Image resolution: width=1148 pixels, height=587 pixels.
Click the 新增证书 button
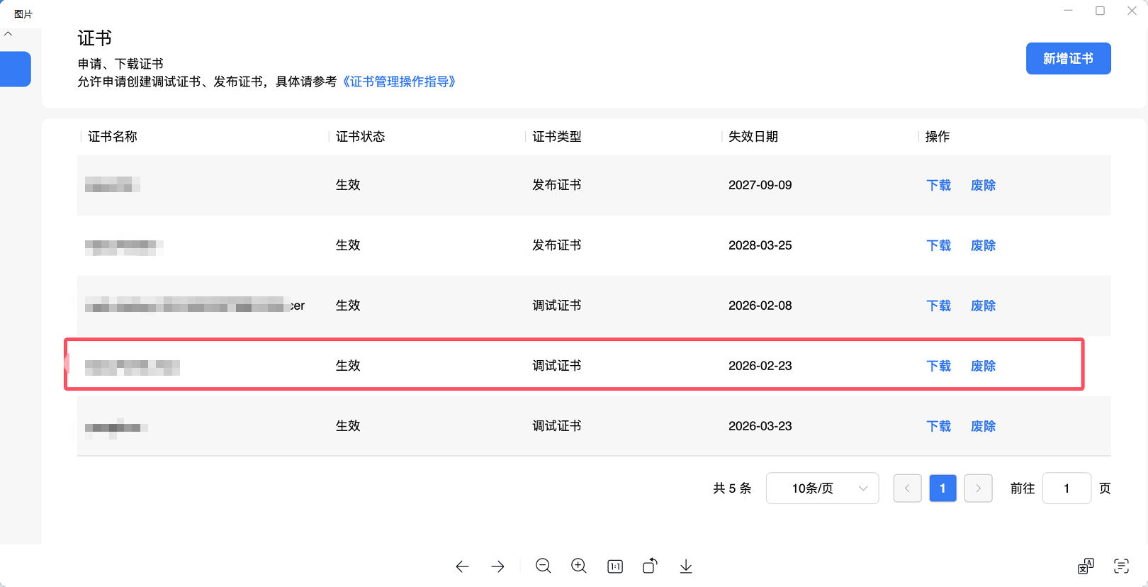[x=1068, y=59]
